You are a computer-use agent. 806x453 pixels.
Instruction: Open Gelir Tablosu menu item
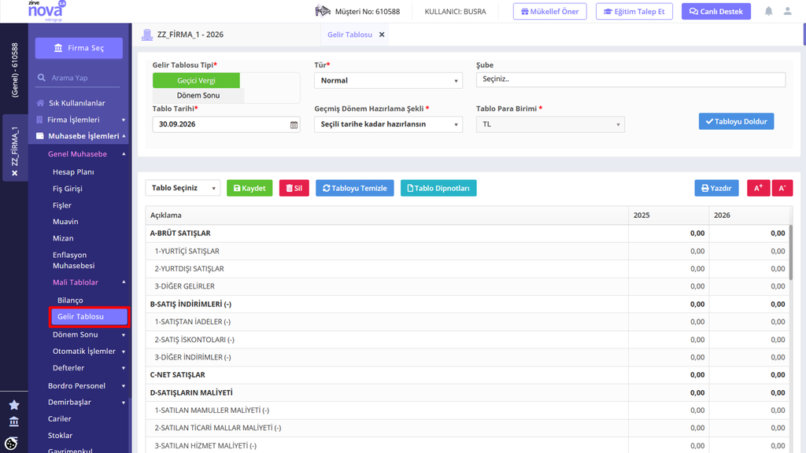coord(90,317)
